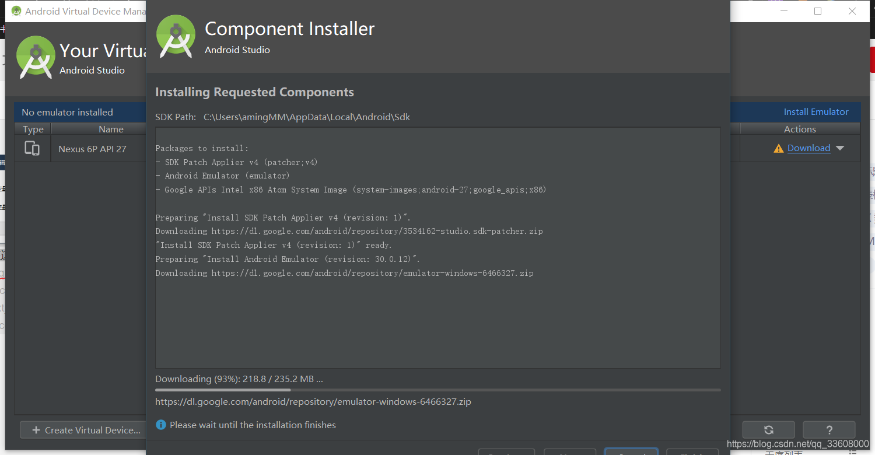Click the Download link for Nexus 6P
Image resolution: width=875 pixels, height=455 pixels.
tap(808, 148)
